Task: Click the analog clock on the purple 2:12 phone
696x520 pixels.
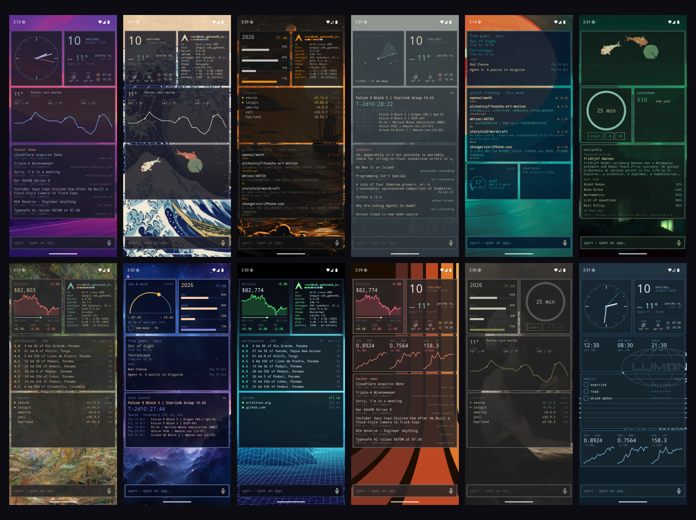Action: 36,59
